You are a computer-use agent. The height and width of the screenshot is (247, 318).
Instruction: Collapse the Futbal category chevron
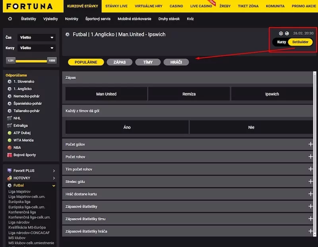(x=54, y=185)
